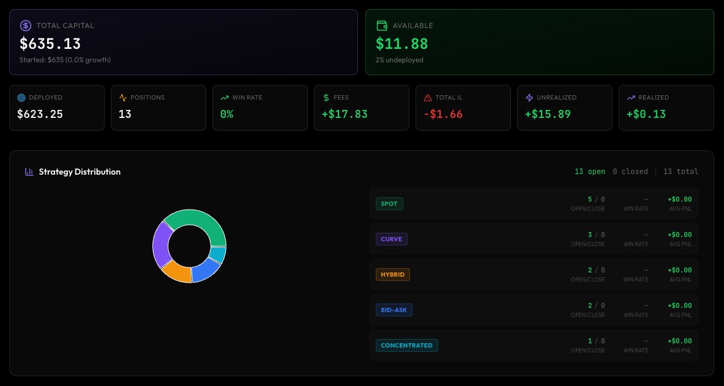This screenshot has width=724, height=386.
Task: Select the SPOT strategy badge
Action: pos(389,203)
